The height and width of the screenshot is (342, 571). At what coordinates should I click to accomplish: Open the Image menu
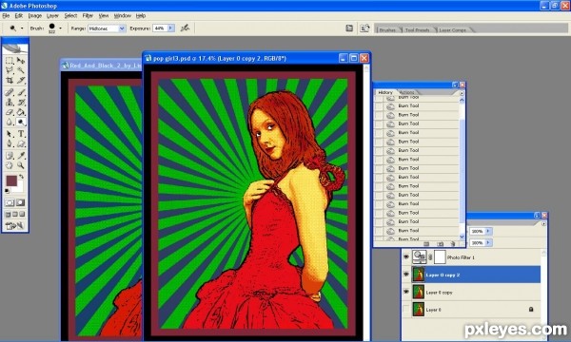click(35, 15)
